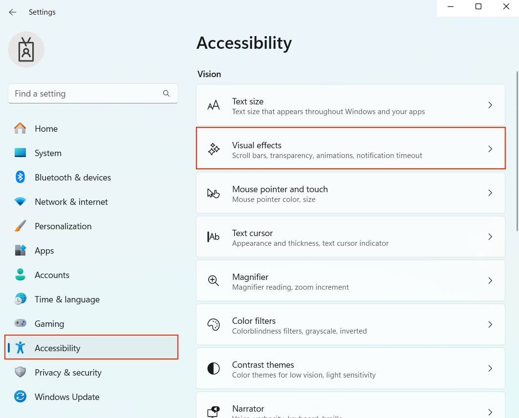This screenshot has width=519, height=418.
Task: Click the Personalization paintbrush icon
Action: 20,226
